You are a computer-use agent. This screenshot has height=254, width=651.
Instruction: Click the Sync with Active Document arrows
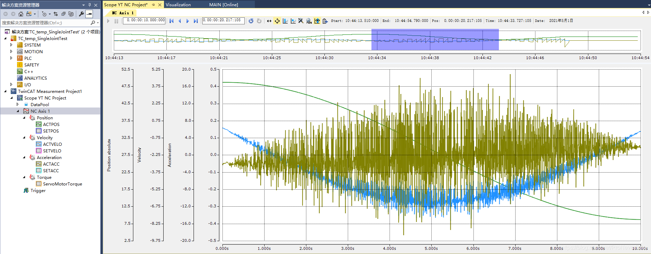coord(56,14)
